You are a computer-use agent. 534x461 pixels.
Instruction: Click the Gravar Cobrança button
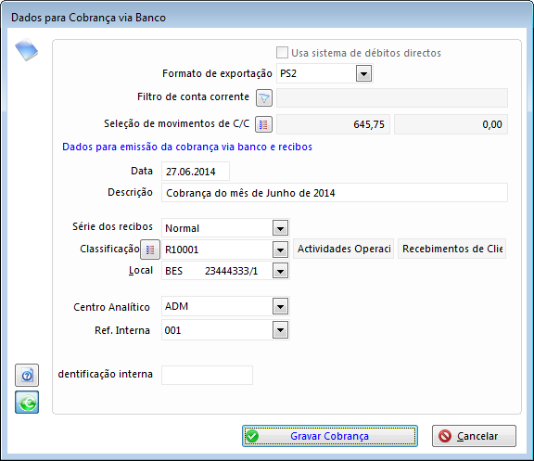(330, 436)
